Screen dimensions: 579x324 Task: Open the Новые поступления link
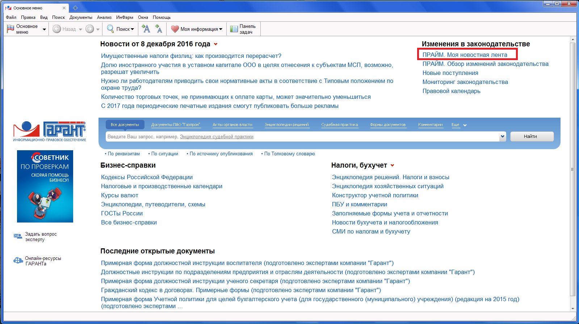tap(450, 73)
